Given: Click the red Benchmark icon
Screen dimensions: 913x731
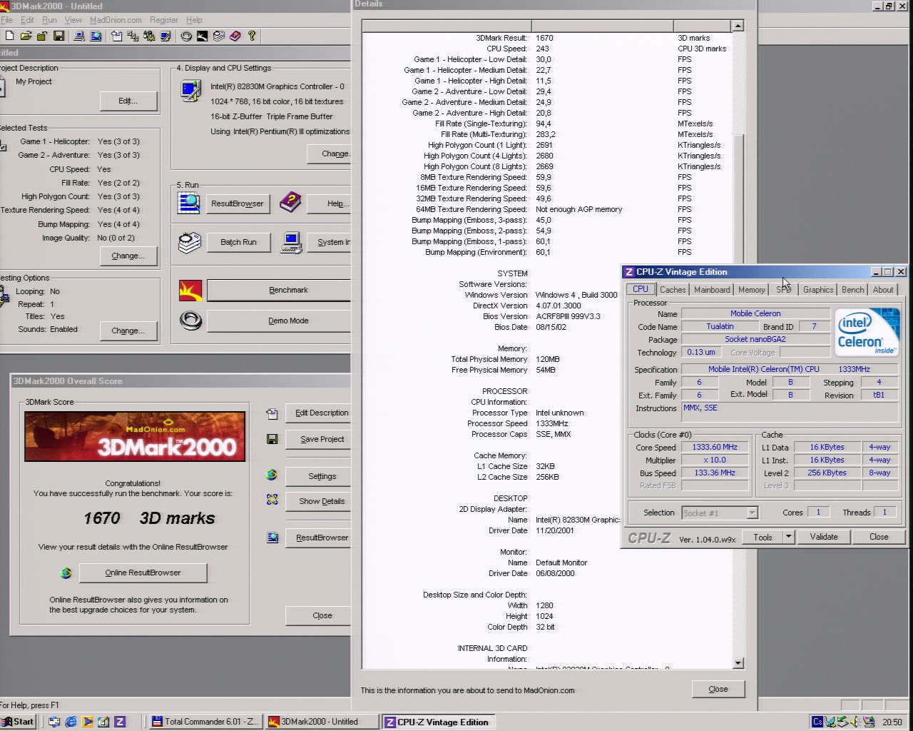Looking at the screenshot, I should [x=190, y=291].
